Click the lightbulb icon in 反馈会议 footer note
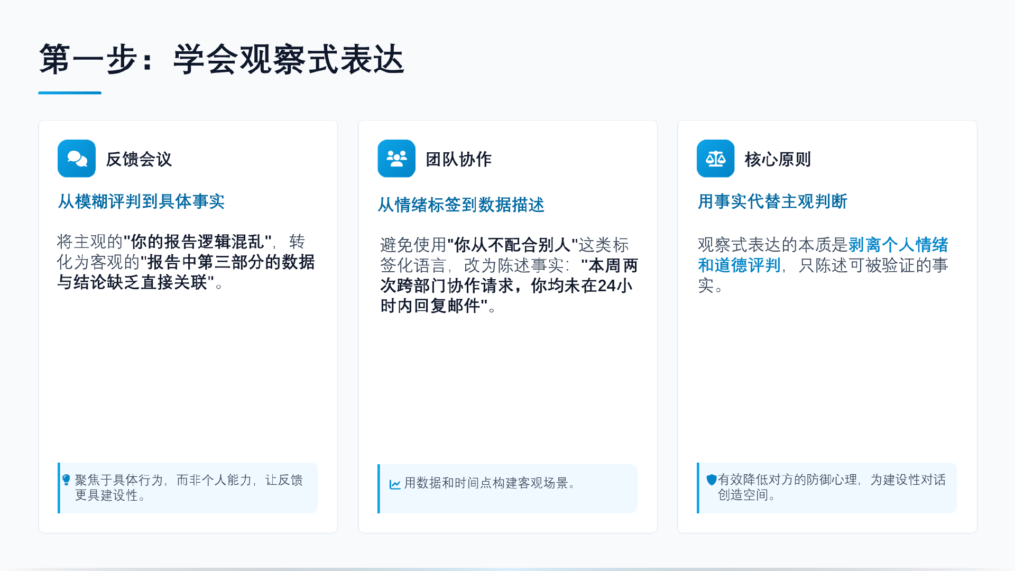 (66, 480)
